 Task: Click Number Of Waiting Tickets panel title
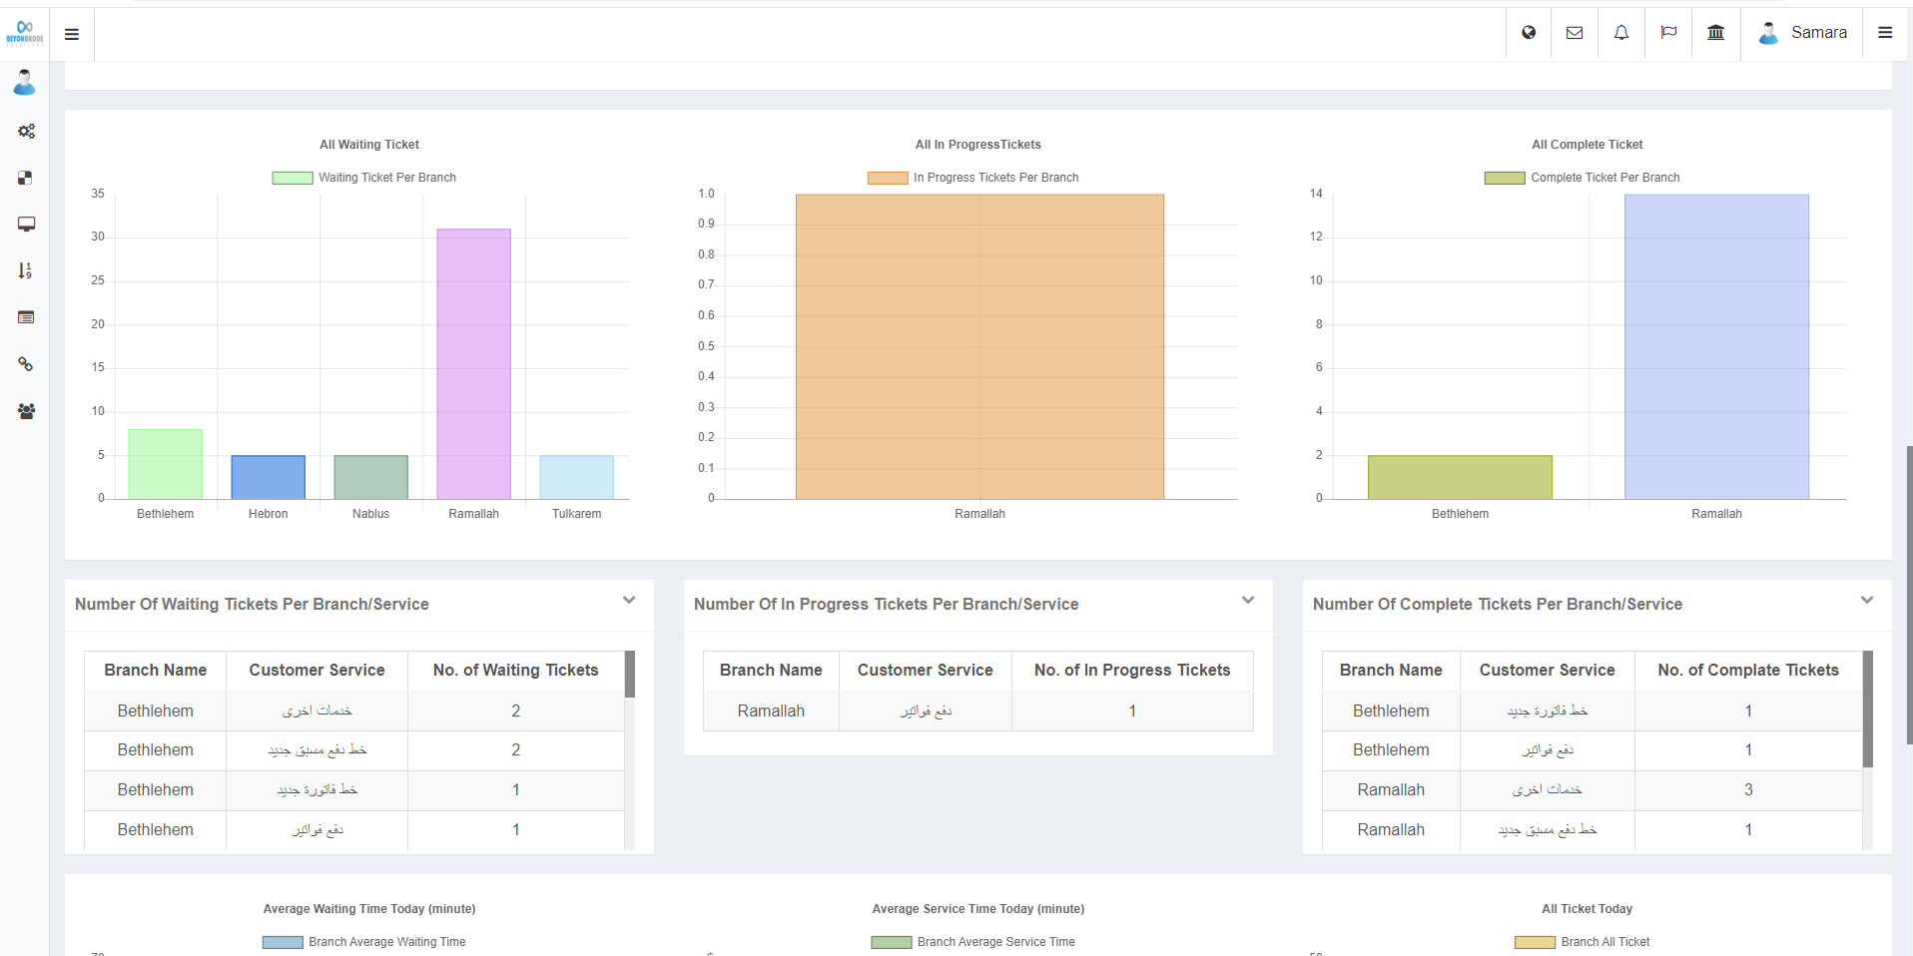(252, 605)
